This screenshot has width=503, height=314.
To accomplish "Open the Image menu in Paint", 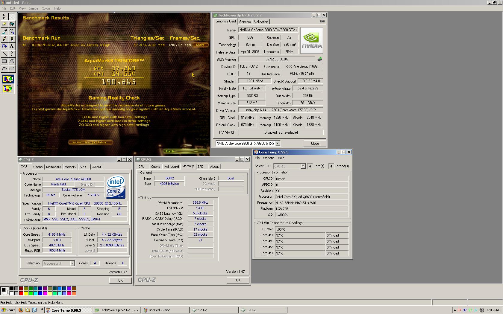I will pos(33,8).
